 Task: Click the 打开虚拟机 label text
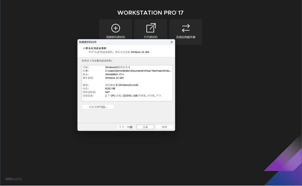[151, 37]
